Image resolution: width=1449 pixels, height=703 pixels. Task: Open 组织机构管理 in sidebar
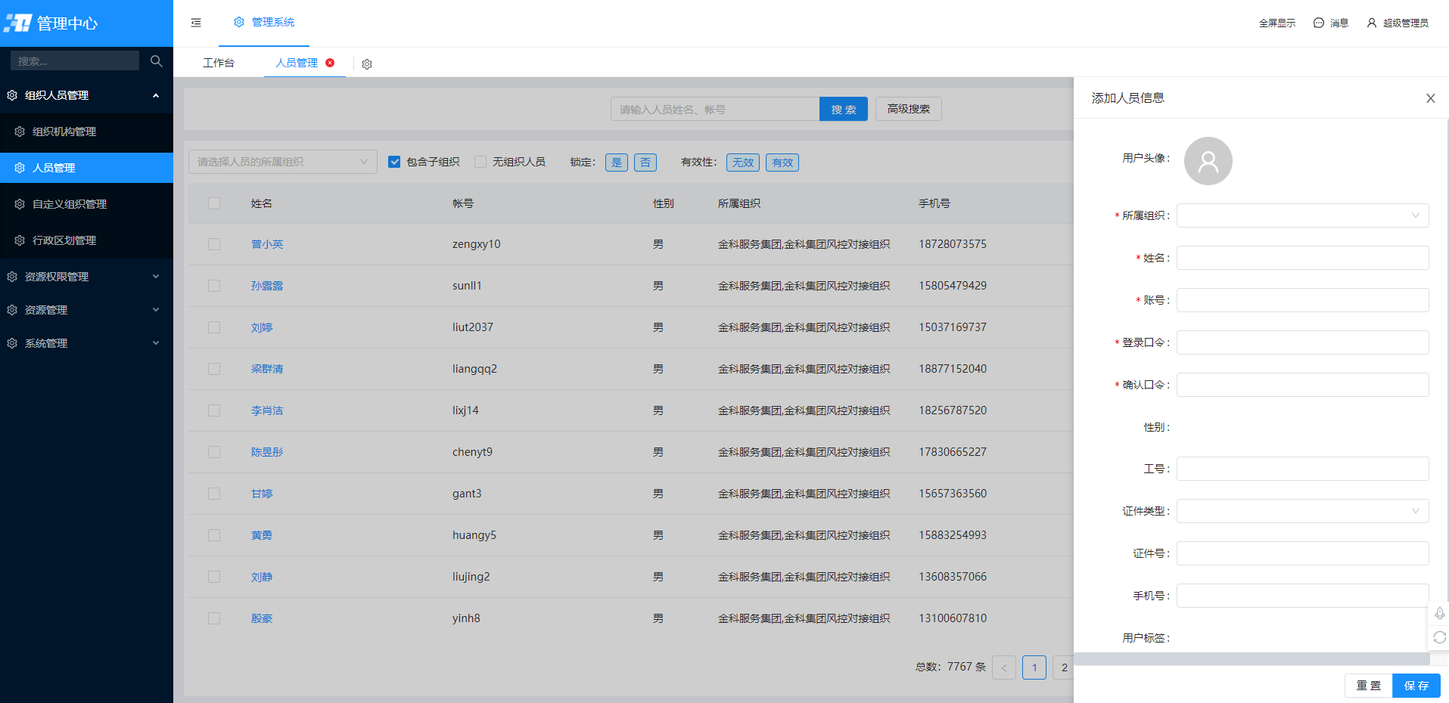coord(86,132)
